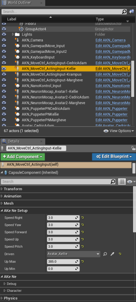Viewport: 136px width, 302px height.
Task: Click the Lights folder icon
Action: click(x=17, y=35)
